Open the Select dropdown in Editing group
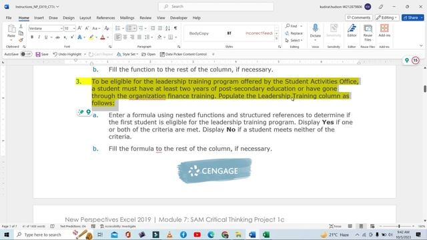The height and width of the screenshot is (240, 427). tap(294, 40)
